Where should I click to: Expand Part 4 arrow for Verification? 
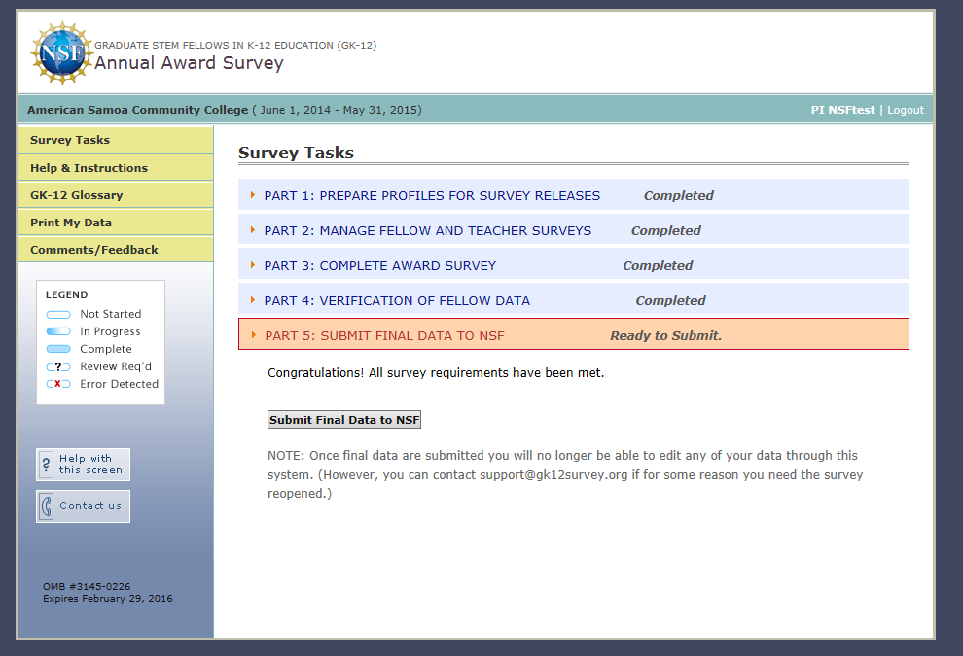253,300
